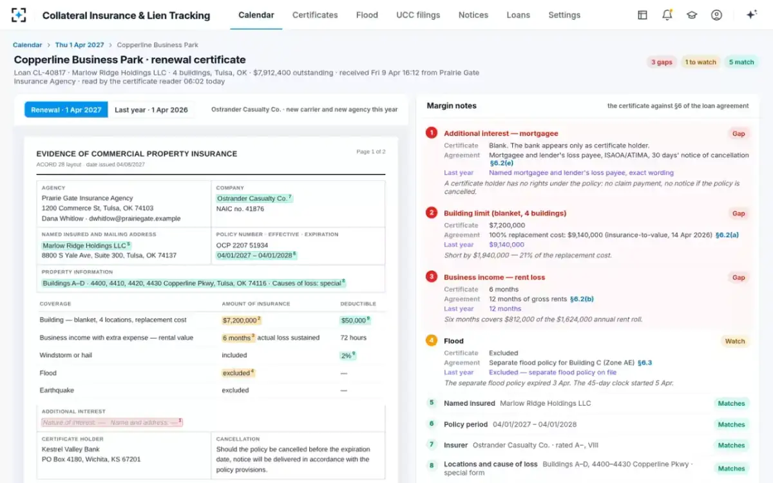Click the highlighted flood 'excluded' value
The height and width of the screenshot is (483, 773).
click(x=238, y=373)
